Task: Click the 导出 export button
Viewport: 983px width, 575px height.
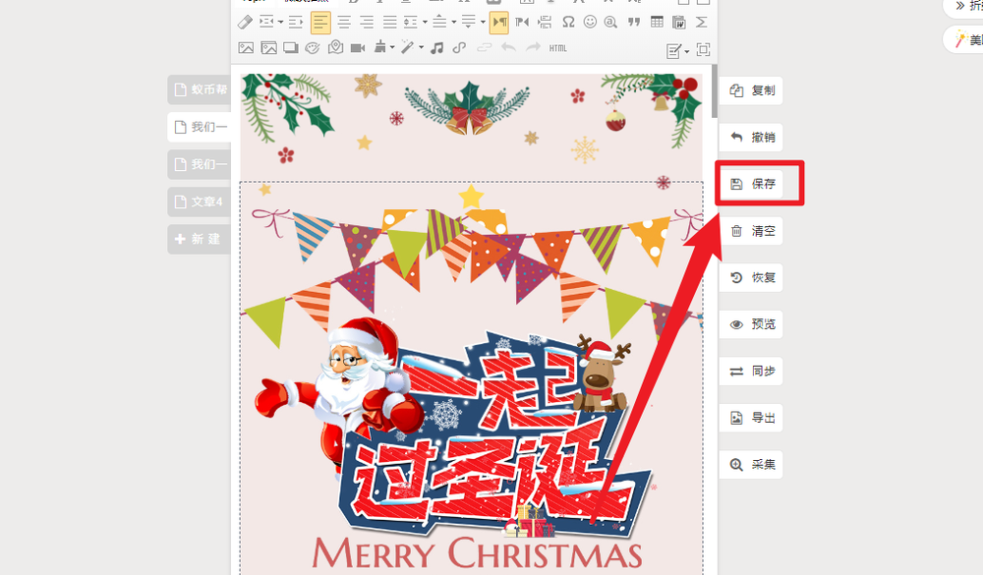Action: (751, 418)
